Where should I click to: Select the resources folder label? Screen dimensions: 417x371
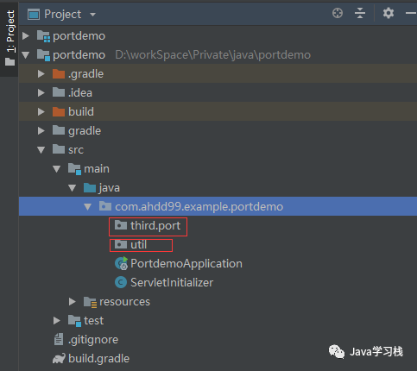124,302
